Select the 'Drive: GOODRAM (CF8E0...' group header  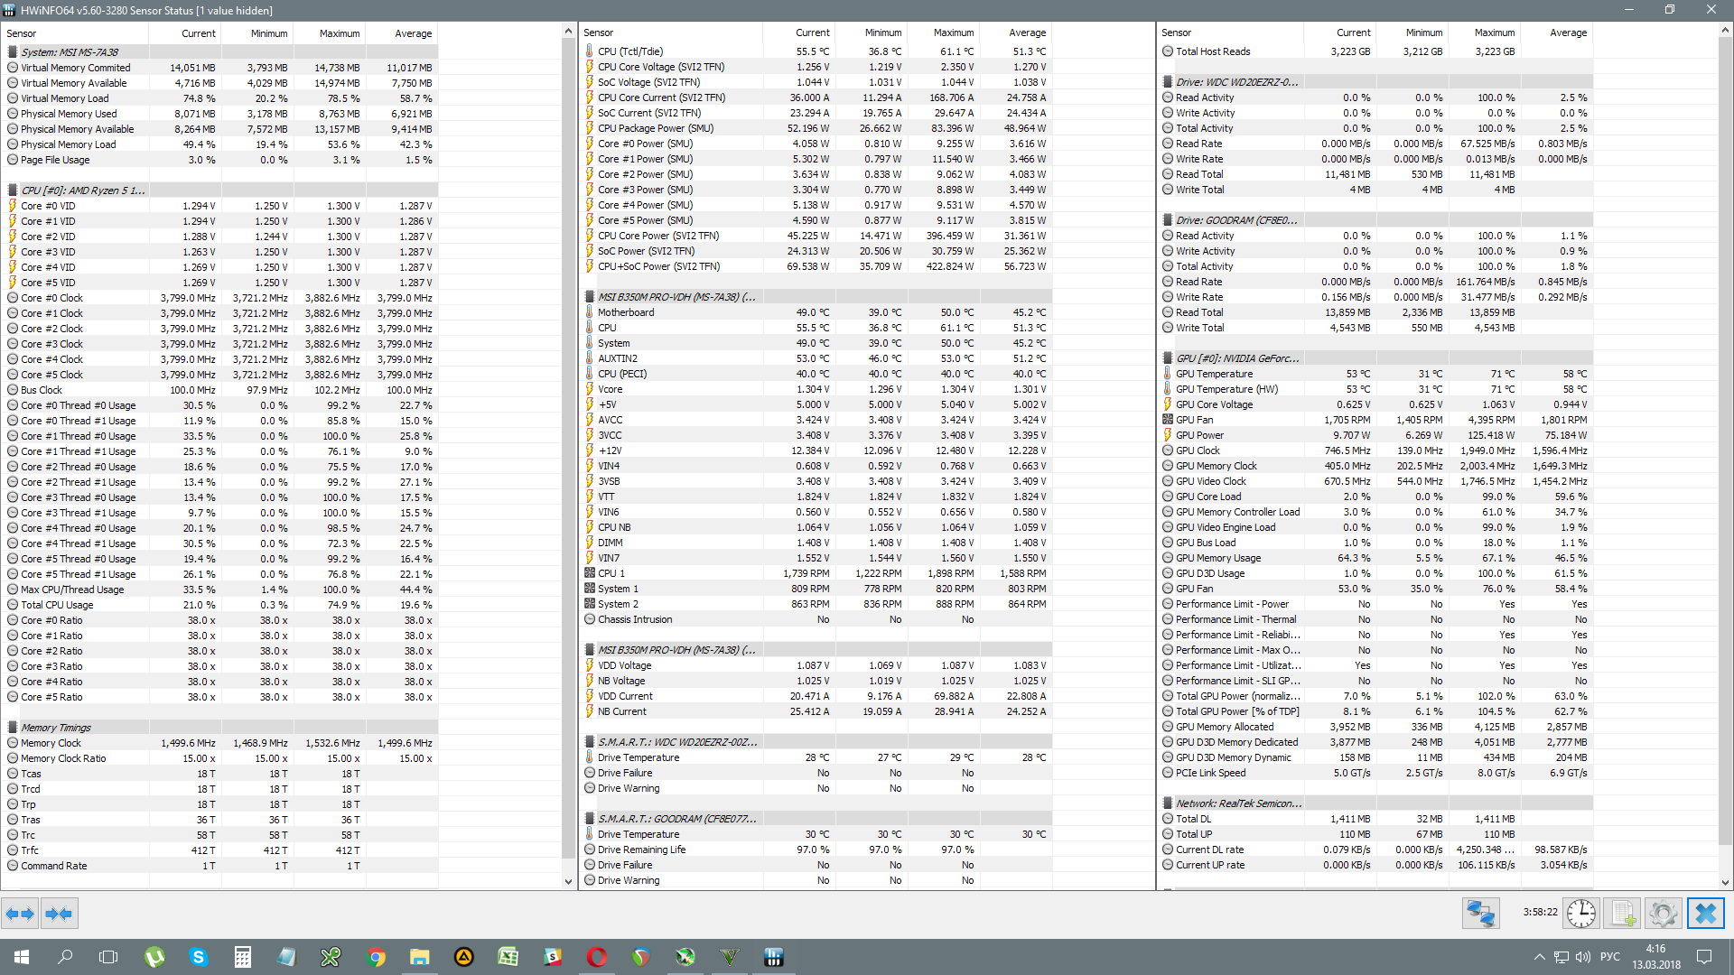(x=1377, y=220)
